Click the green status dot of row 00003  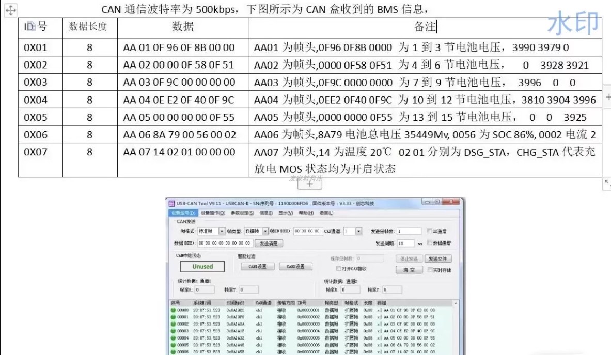click(173, 331)
